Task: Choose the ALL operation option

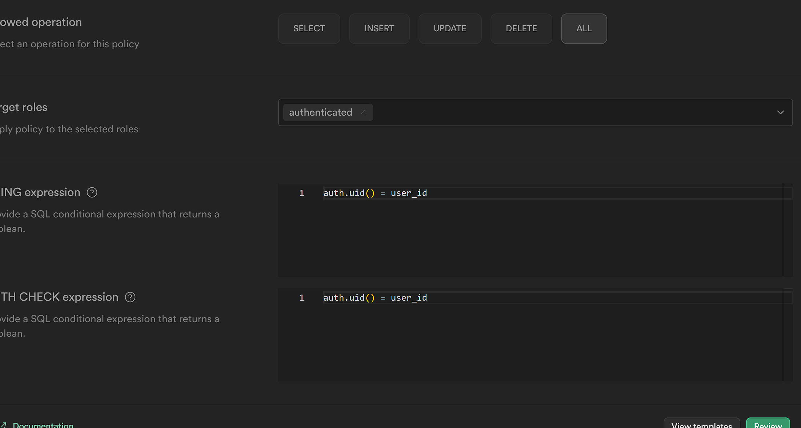Action: click(x=584, y=28)
